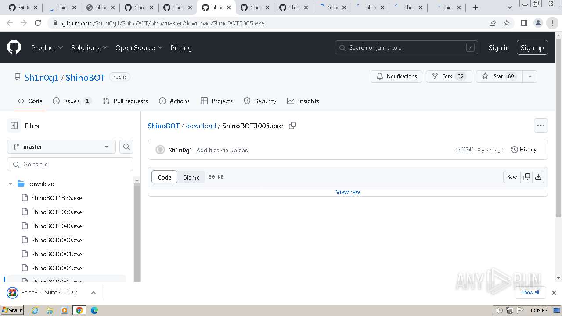Viewport: 562px width, 316px height.
Task: Click the View raw link
Action: pyautogui.click(x=348, y=192)
